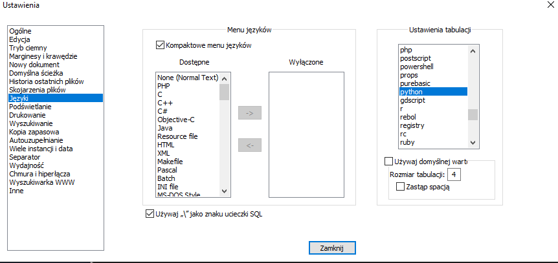Image resolution: width=558 pixels, height=263 pixels.
Task: Select powershell in tab settings list
Action: click(418, 67)
